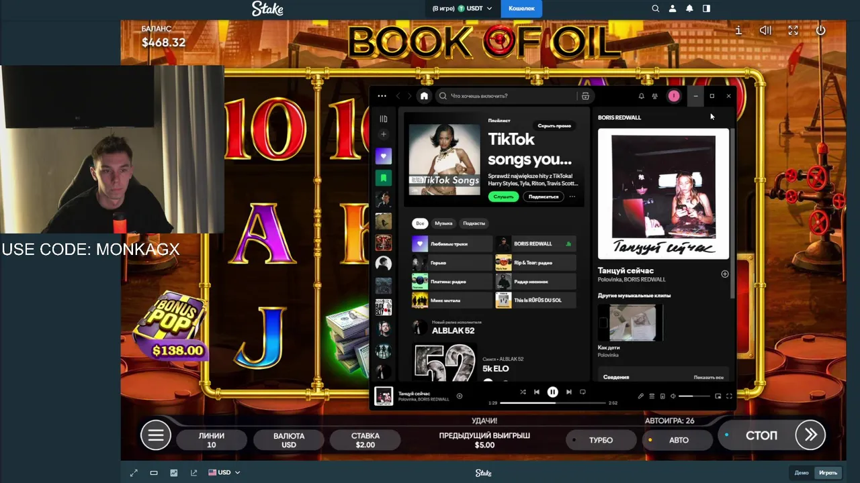Viewport: 860px width, 483px height.
Task: Select Все filter chip in Spotify
Action: [420, 223]
